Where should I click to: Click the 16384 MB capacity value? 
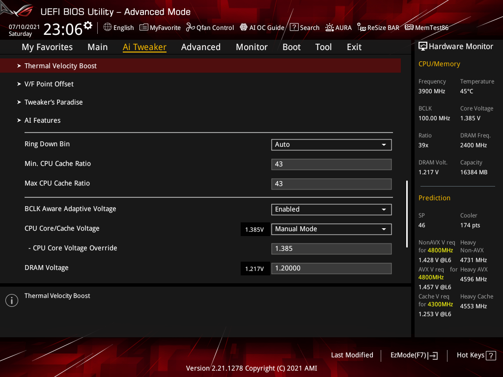click(474, 172)
